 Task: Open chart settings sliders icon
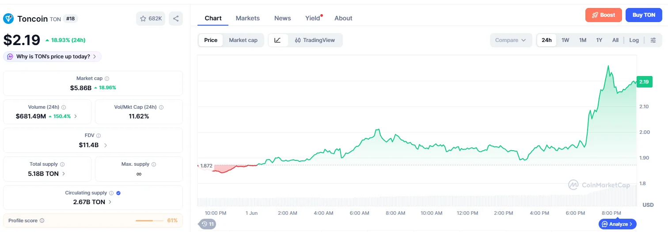[x=653, y=40]
